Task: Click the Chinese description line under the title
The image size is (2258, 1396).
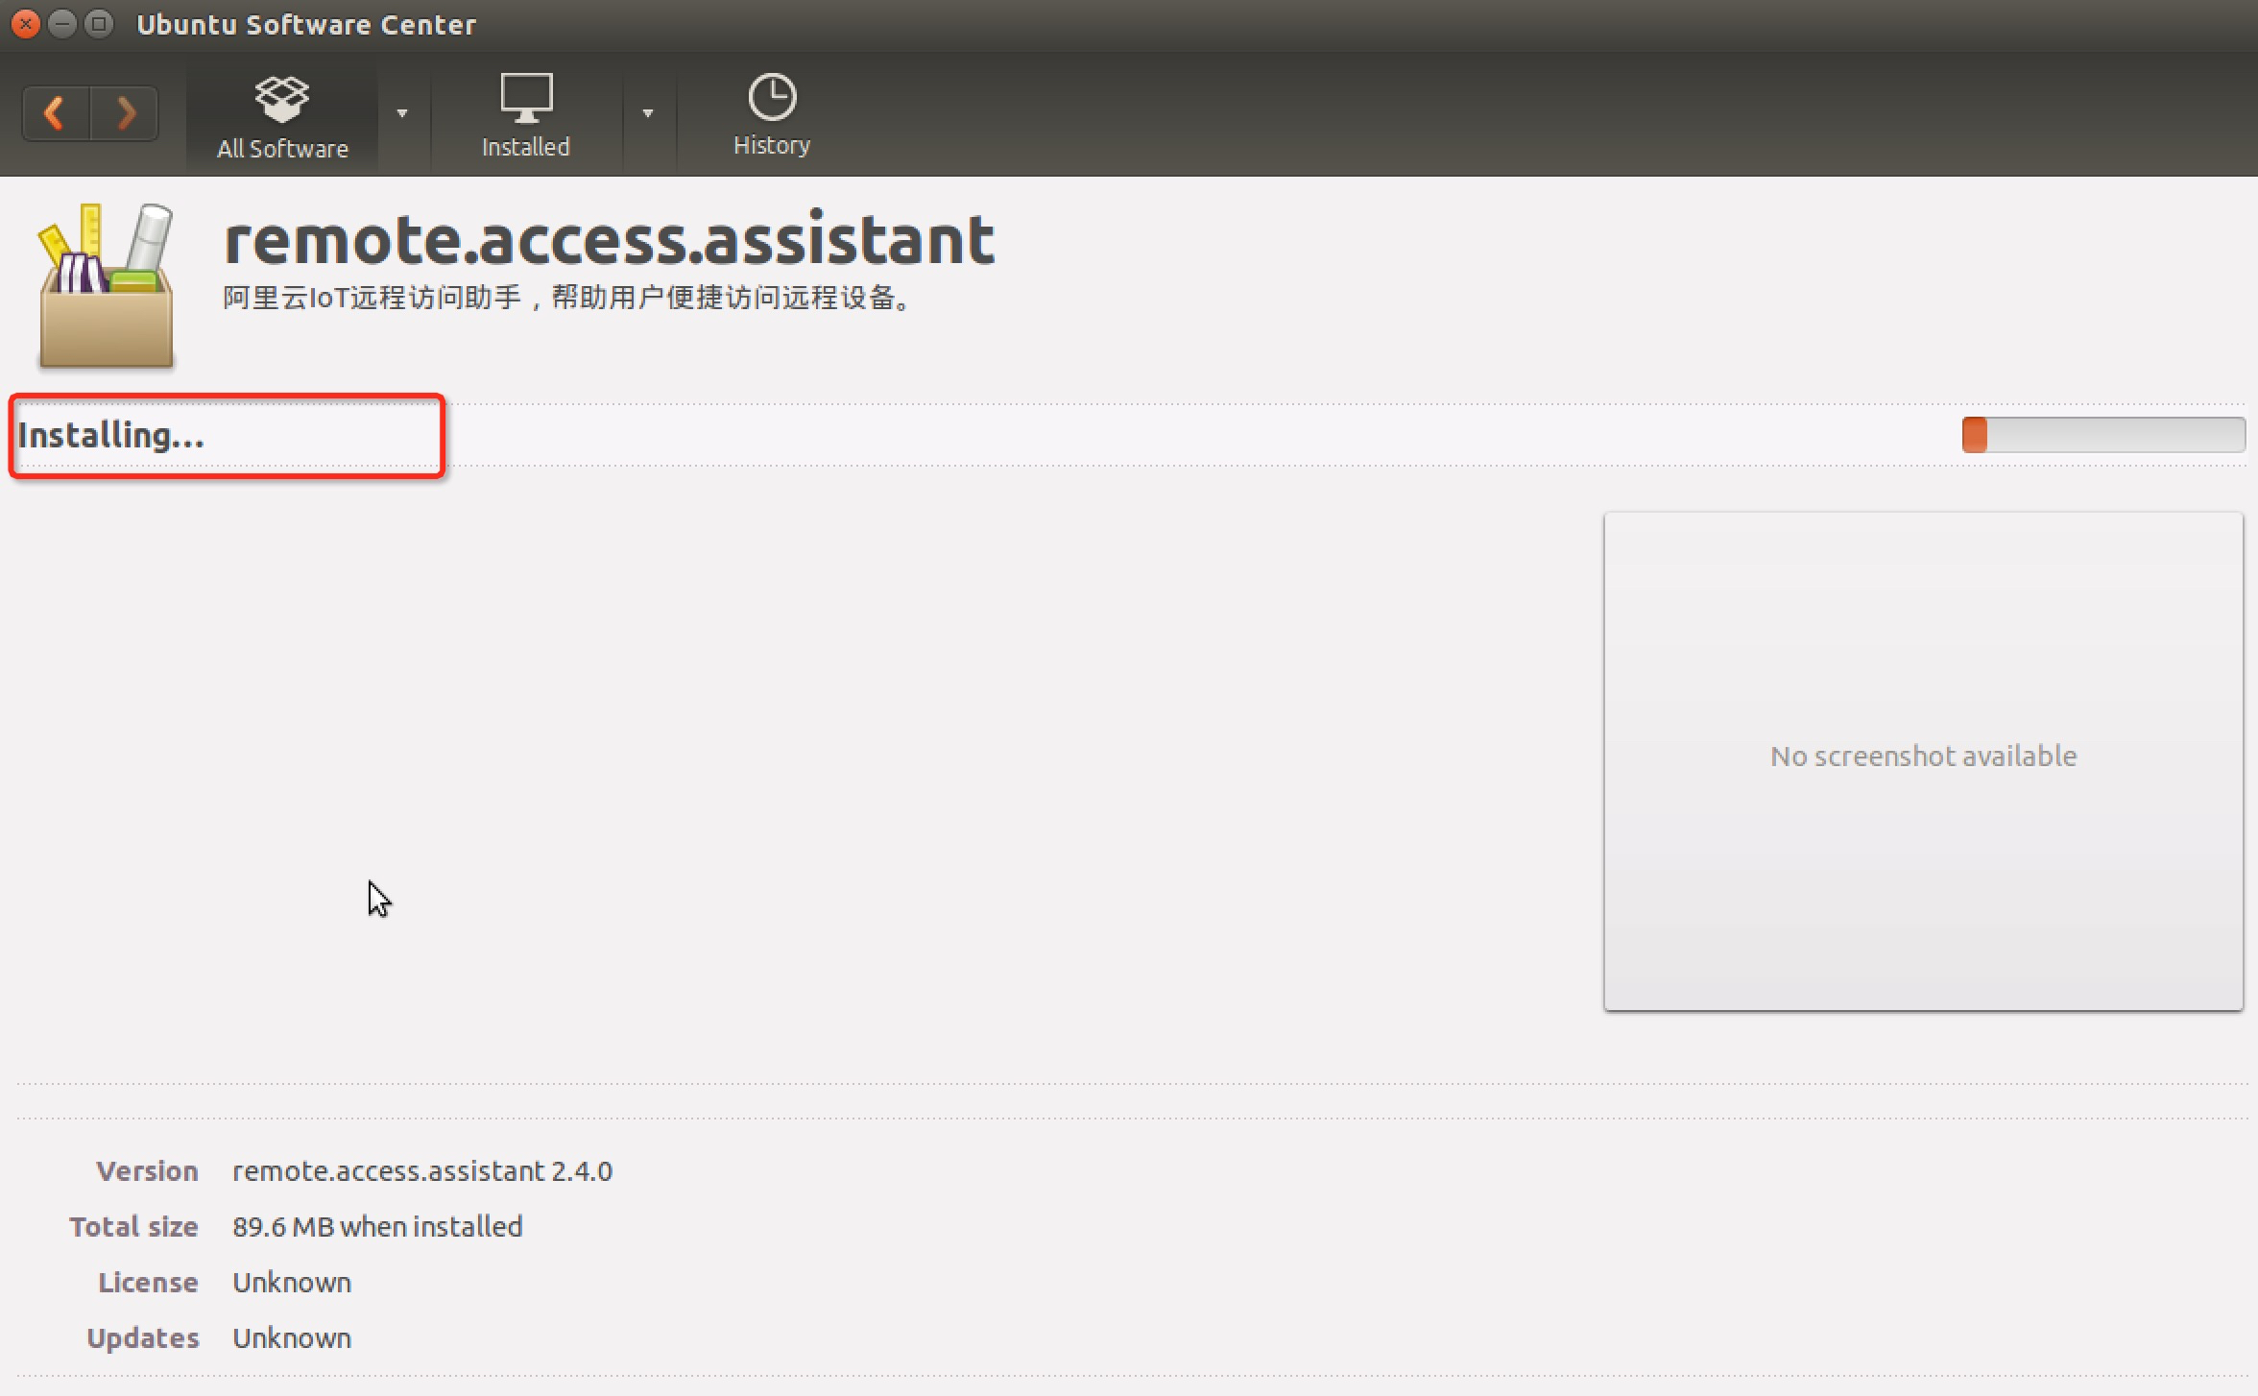Action: click(568, 298)
